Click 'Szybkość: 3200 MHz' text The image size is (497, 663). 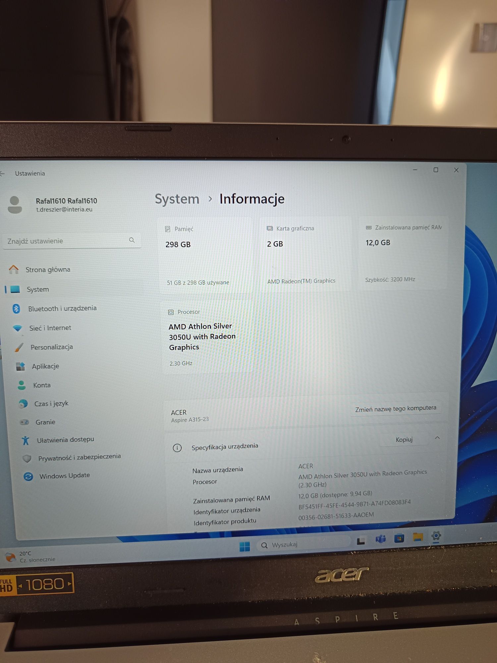[x=390, y=279]
